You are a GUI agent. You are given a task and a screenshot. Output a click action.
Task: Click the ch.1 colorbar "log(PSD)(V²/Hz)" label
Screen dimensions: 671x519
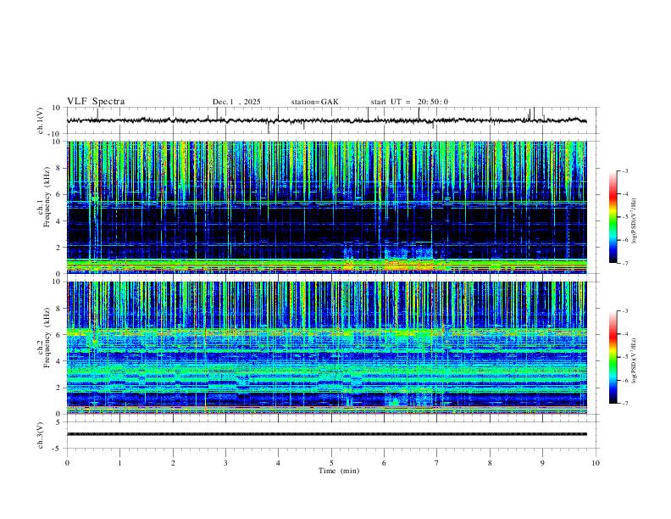coord(635,221)
